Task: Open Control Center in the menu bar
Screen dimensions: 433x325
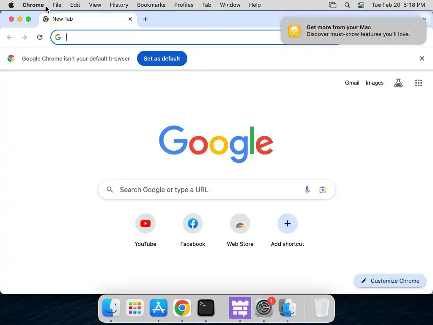Action: 361,5
